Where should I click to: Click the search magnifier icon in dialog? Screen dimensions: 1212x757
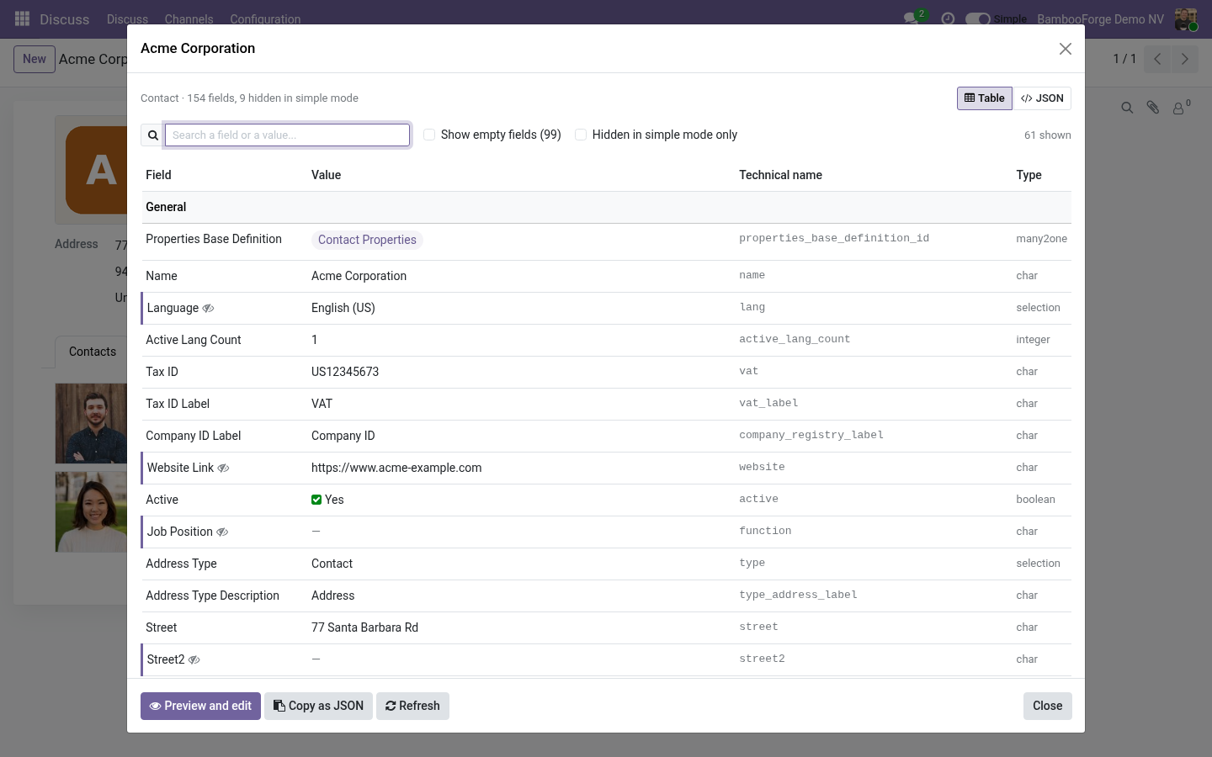pos(153,135)
